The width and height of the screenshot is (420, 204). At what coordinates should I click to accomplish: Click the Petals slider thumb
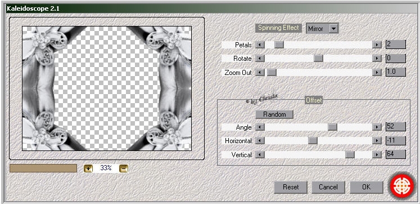279,45
